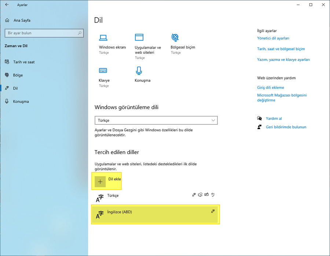This screenshot has height=256, width=330.
Task: Click the Dil ekle label
Action: (114, 179)
